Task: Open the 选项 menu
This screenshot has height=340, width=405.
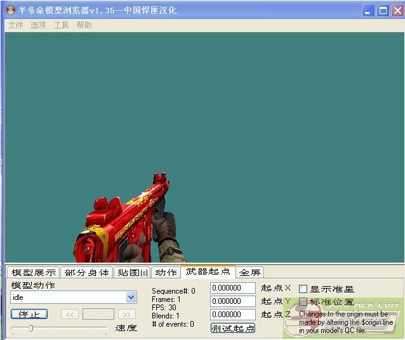Action: coord(38,25)
